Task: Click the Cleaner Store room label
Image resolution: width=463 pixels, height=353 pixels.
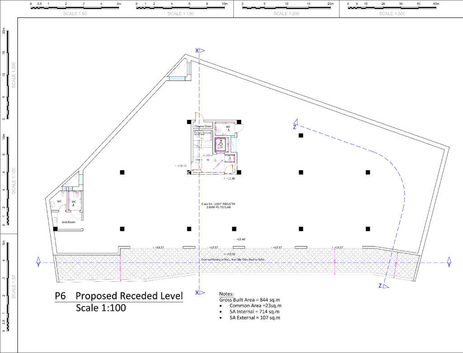Action: tap(203, 126)
